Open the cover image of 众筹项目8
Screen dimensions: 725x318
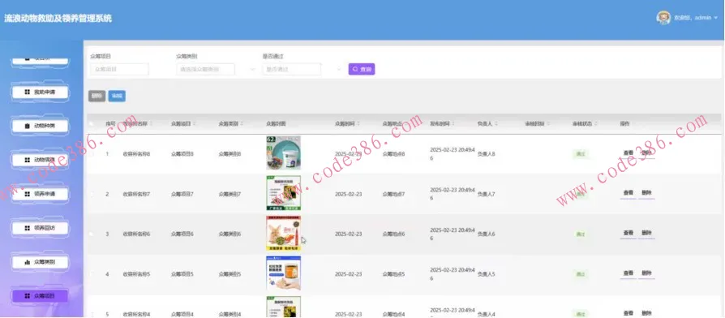(x=284, y=153)
